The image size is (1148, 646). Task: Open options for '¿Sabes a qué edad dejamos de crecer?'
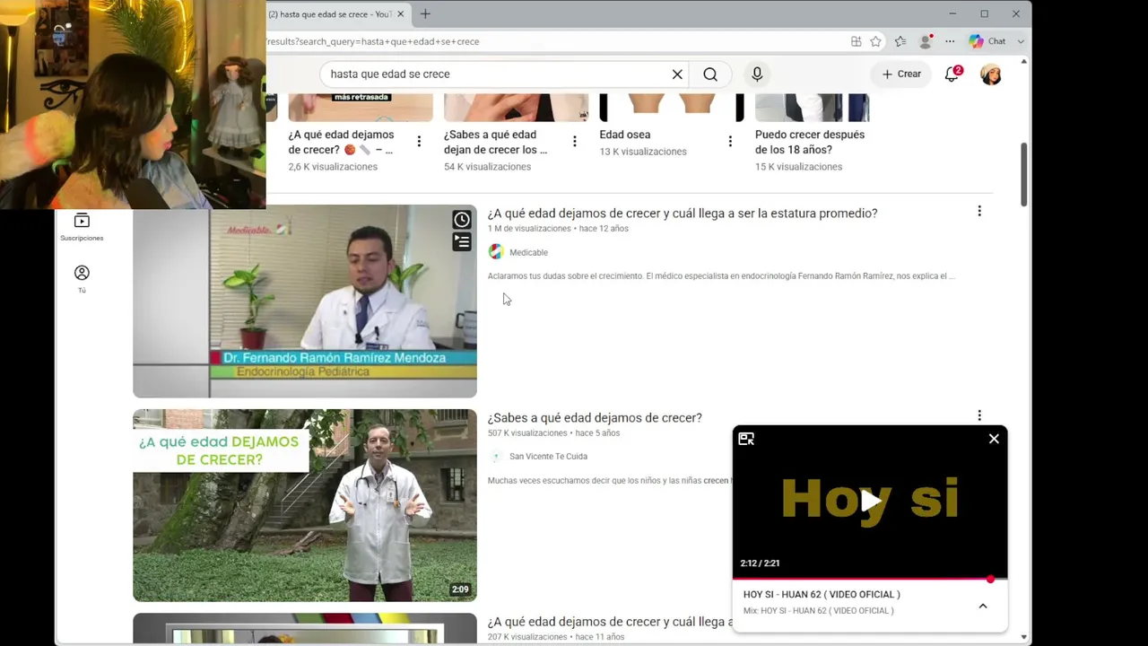point(979,415)
